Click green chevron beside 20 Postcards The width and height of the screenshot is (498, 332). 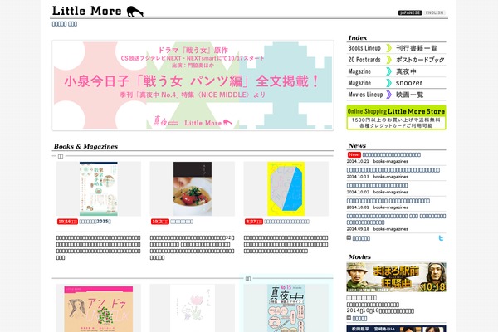point(388,60)
